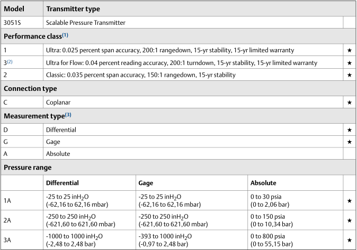Screen dimensions: 357x250
Task: Click the Scalable Pressure Transmitter text
Action: click(85, 23)
